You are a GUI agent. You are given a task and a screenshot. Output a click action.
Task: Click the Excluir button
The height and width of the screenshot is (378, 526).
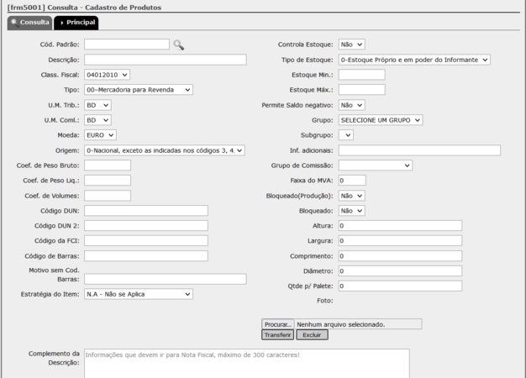click(x=312, y=334)
